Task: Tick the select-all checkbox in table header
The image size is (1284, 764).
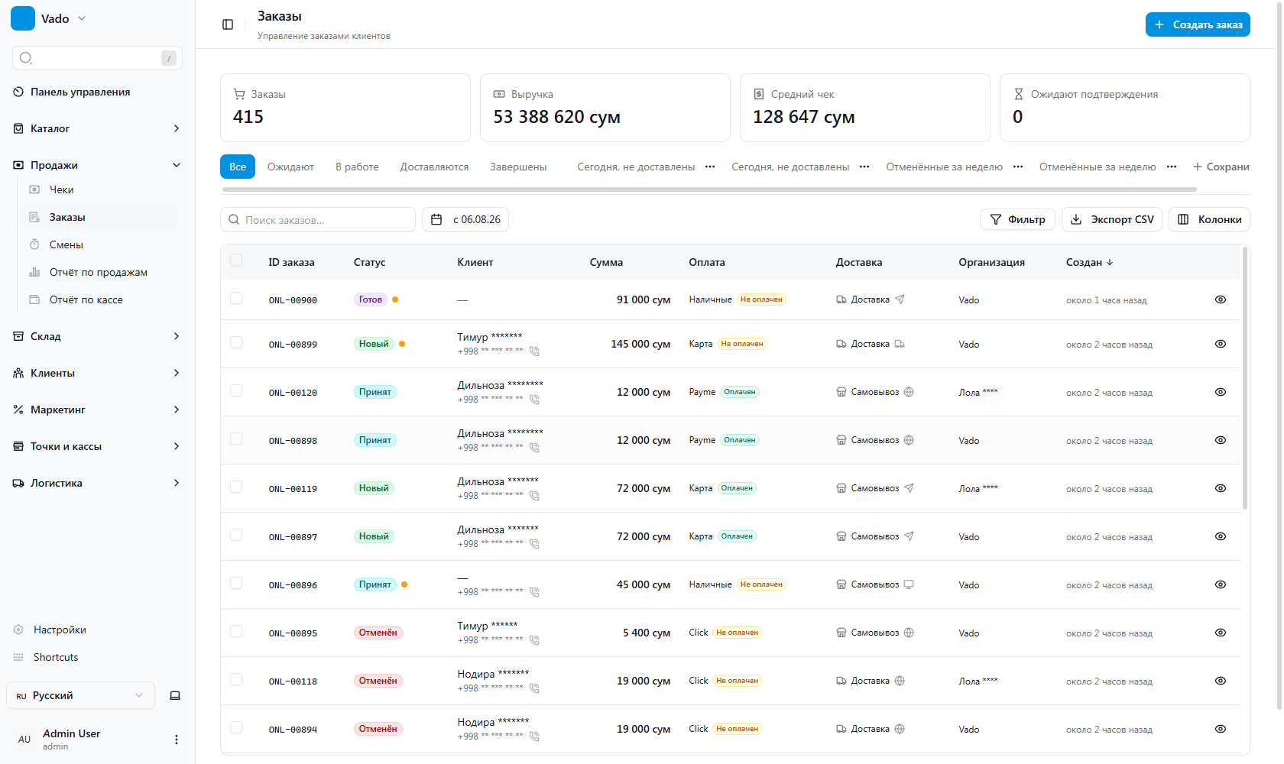Action: coord(236,261)
